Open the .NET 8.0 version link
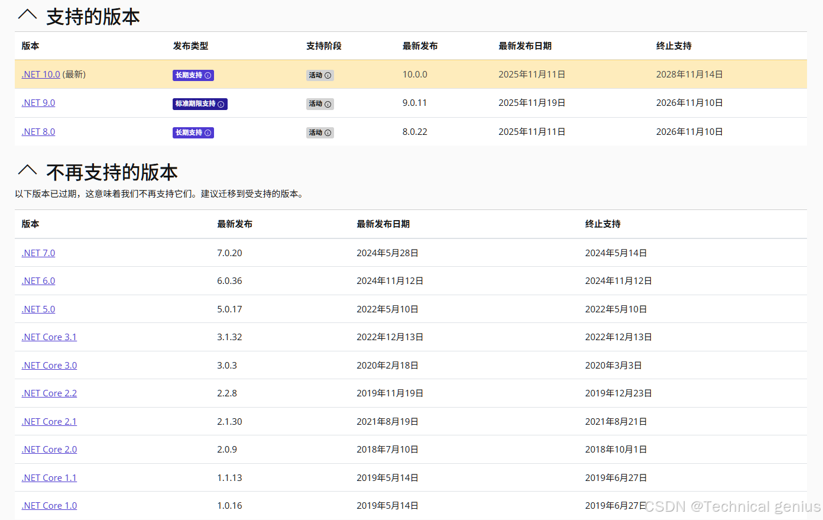The width and height of the screenshot is (823, 520). [38, 132]
